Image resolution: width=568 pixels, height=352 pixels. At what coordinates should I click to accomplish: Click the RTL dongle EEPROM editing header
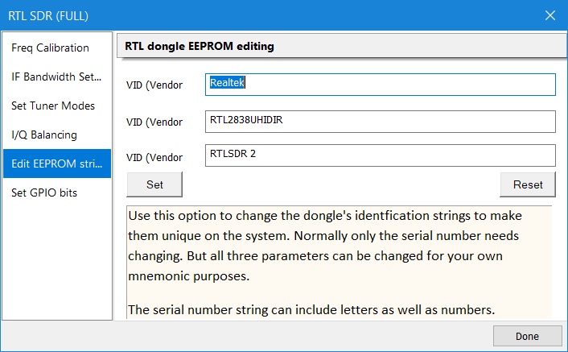[200, 46]
